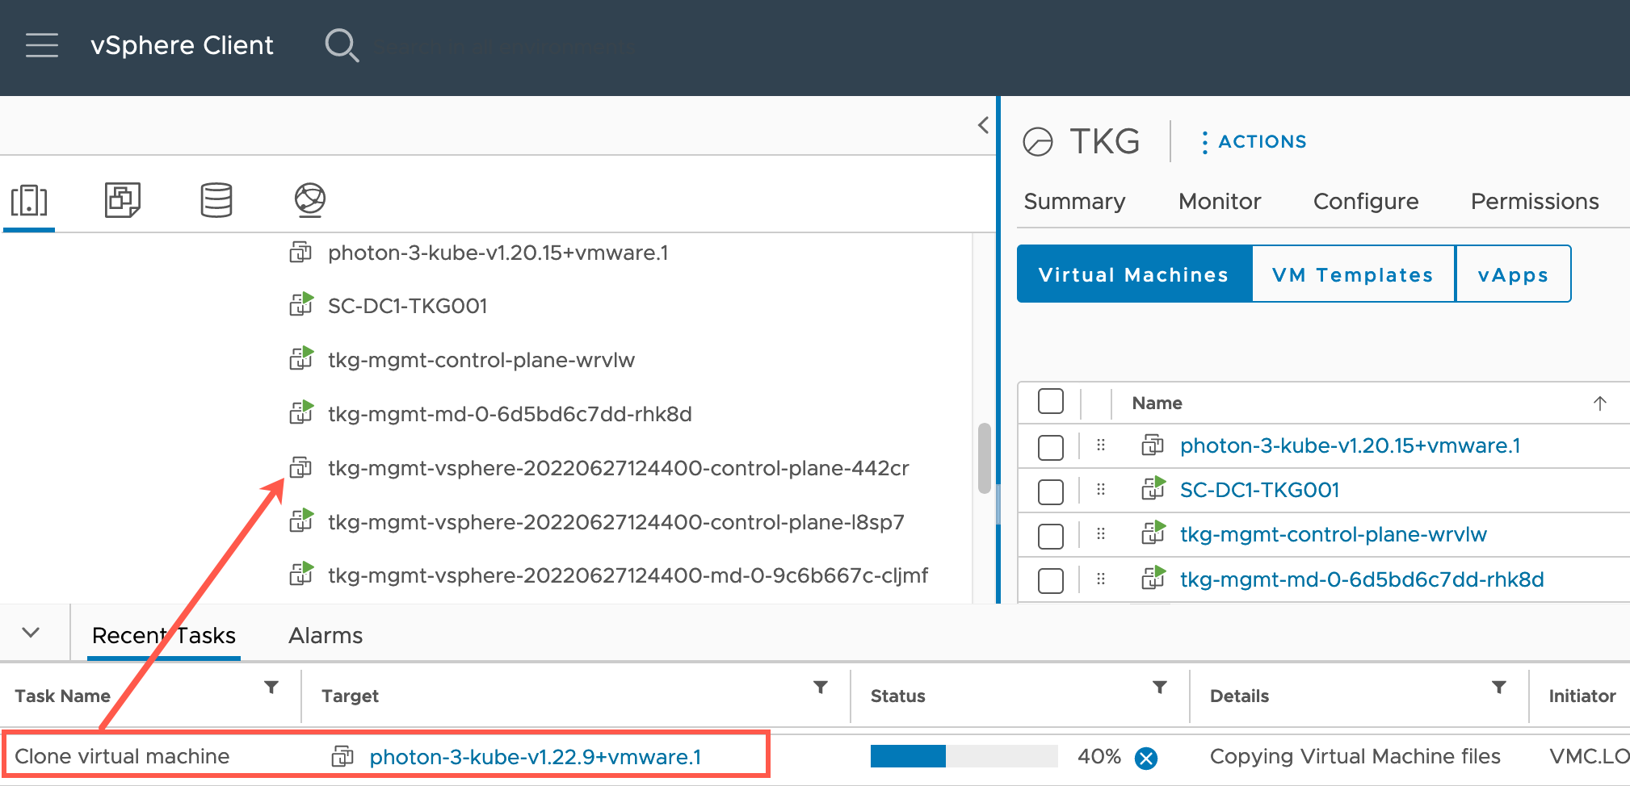Collapse the Recent Tasks bottom panel
This screenshot has height=786, width=1630.
pos(31,632)
